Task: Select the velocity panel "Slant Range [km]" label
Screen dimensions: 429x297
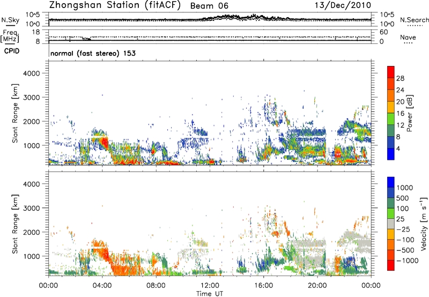Action: [15, 224]
